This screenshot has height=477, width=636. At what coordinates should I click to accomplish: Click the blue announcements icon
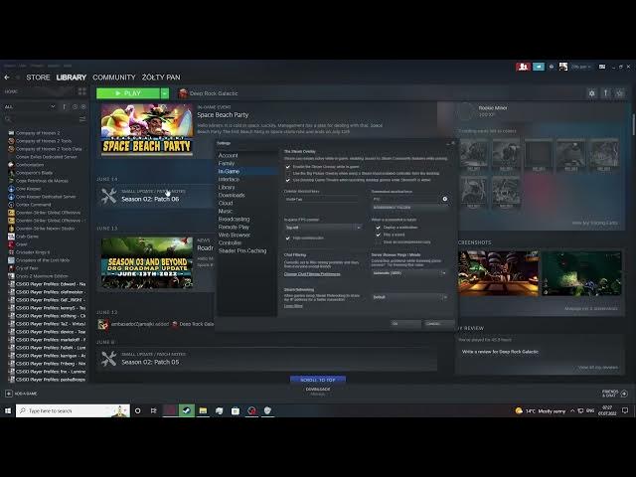[x=539, y=67]
